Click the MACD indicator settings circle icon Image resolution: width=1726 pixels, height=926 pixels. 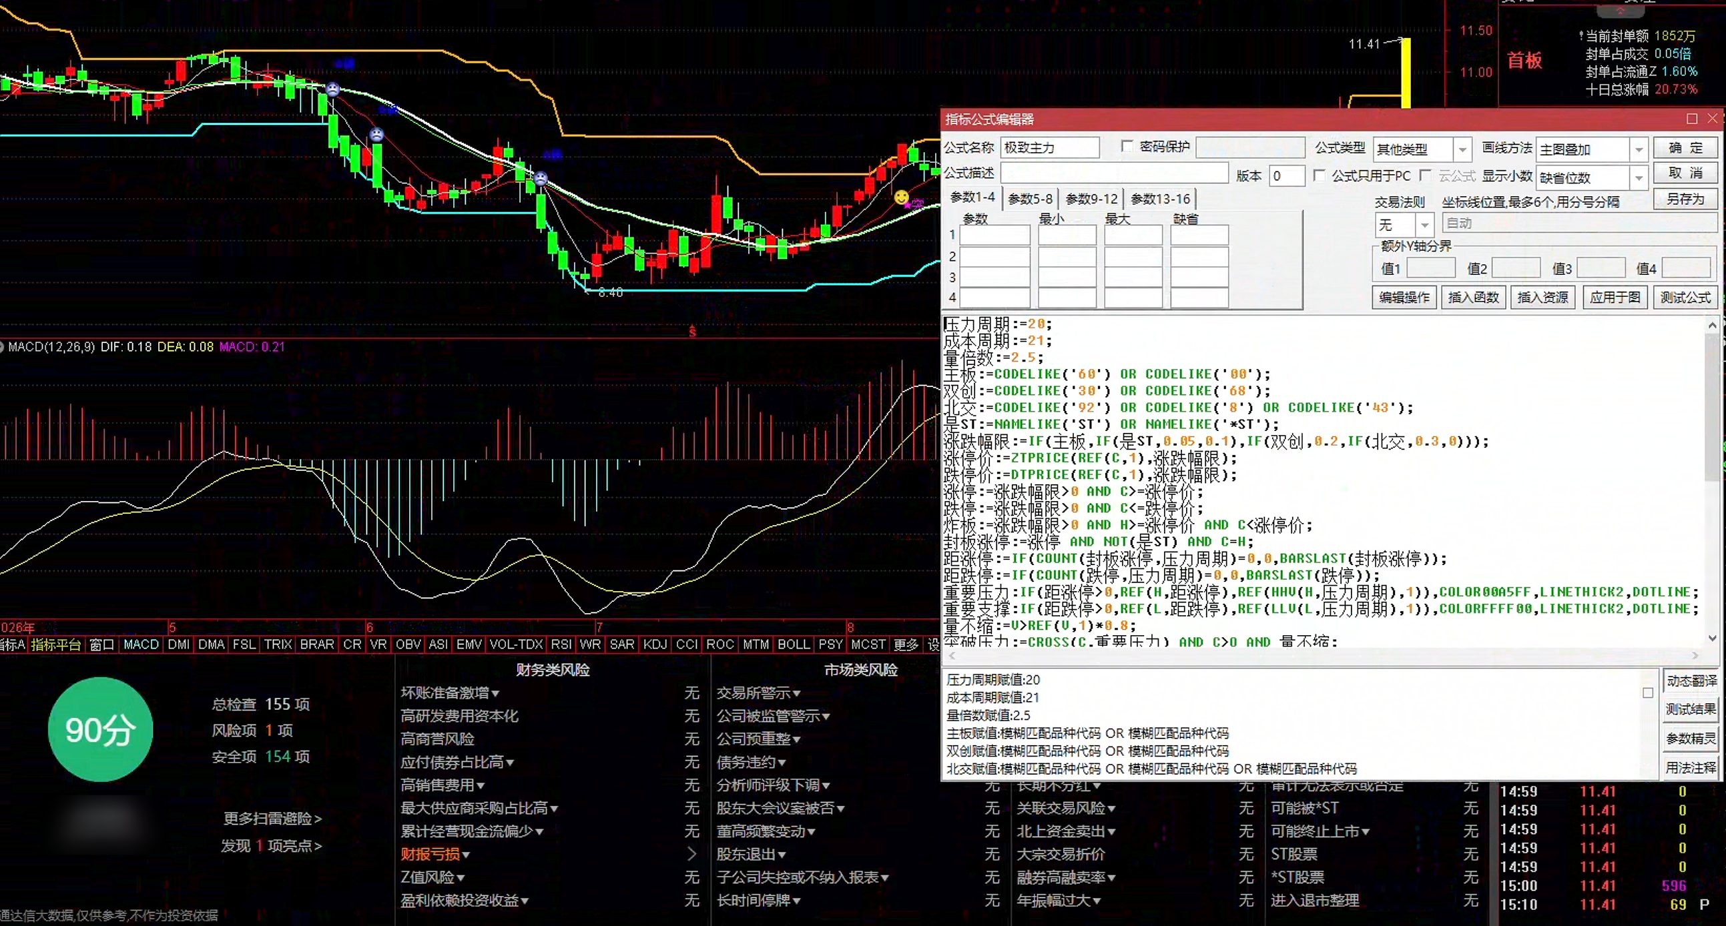click(2, 347)
